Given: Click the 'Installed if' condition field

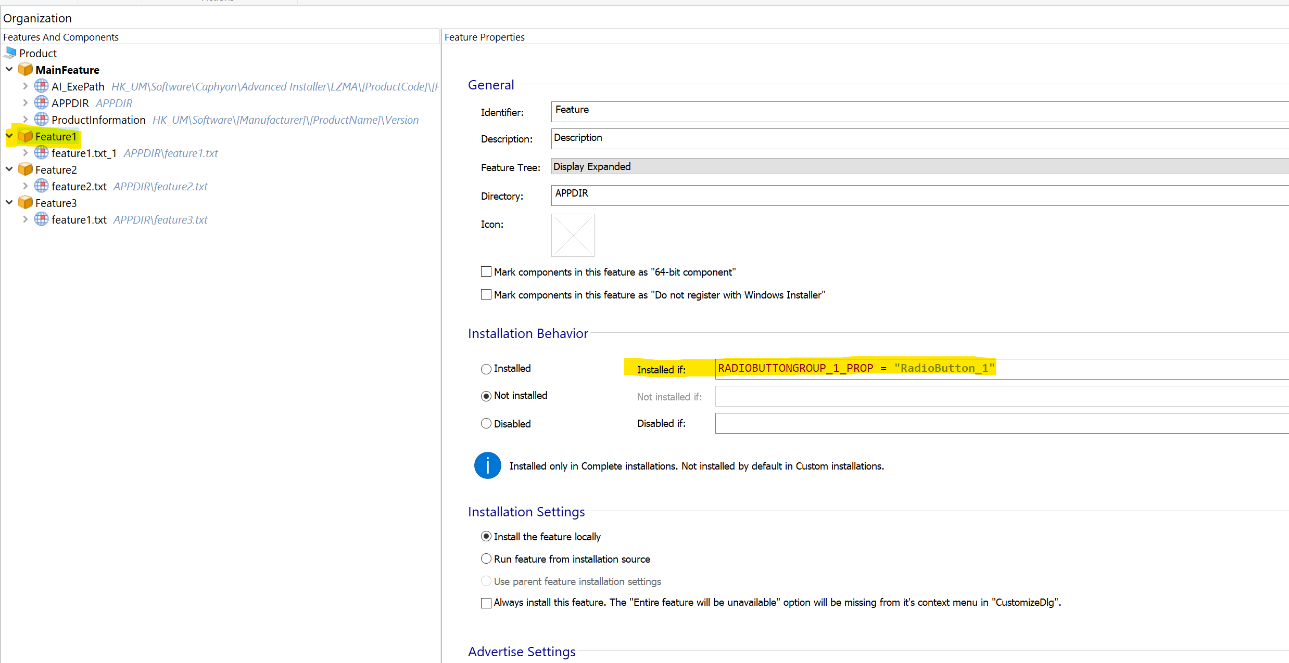Looking at the screenshot, I should (1002, 369).
